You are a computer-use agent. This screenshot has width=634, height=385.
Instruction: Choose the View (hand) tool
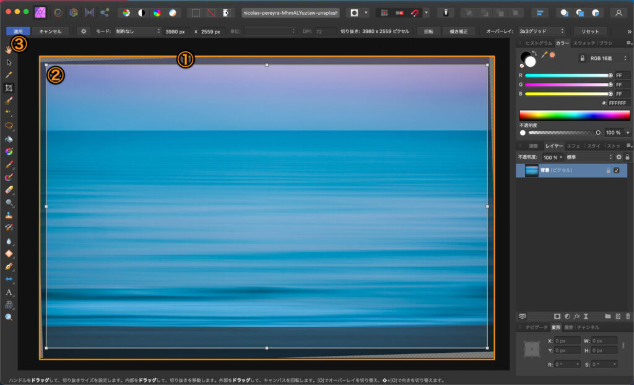coord(9,49)
